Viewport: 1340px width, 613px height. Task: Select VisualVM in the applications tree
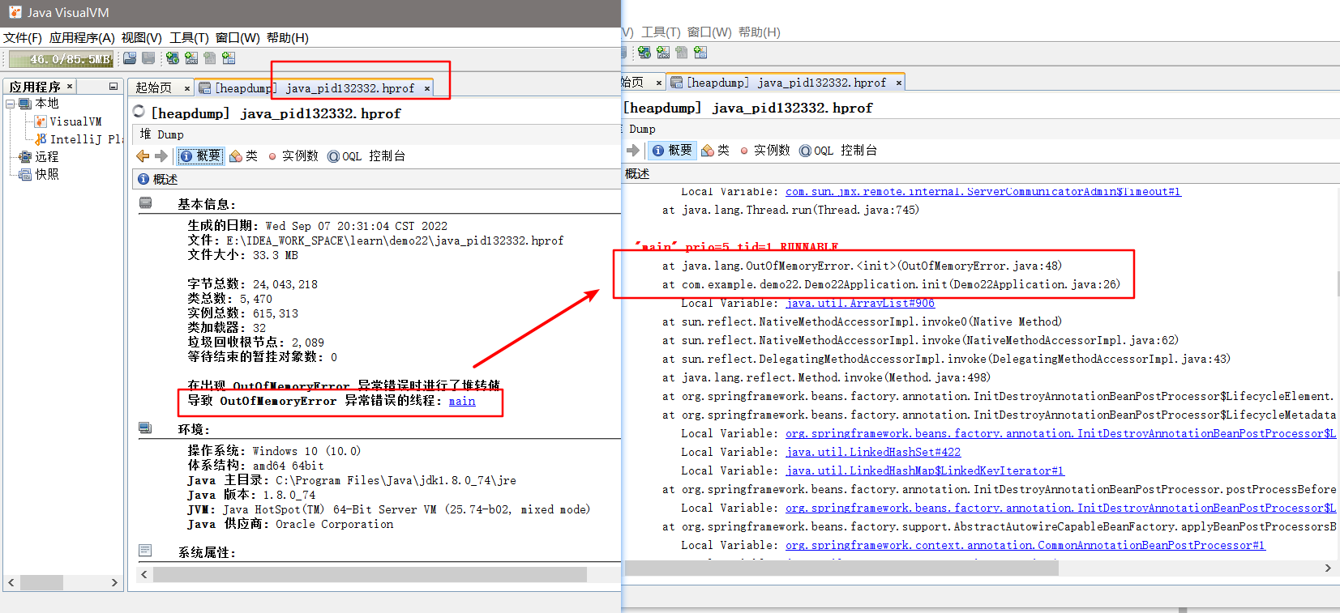[68, 121]
